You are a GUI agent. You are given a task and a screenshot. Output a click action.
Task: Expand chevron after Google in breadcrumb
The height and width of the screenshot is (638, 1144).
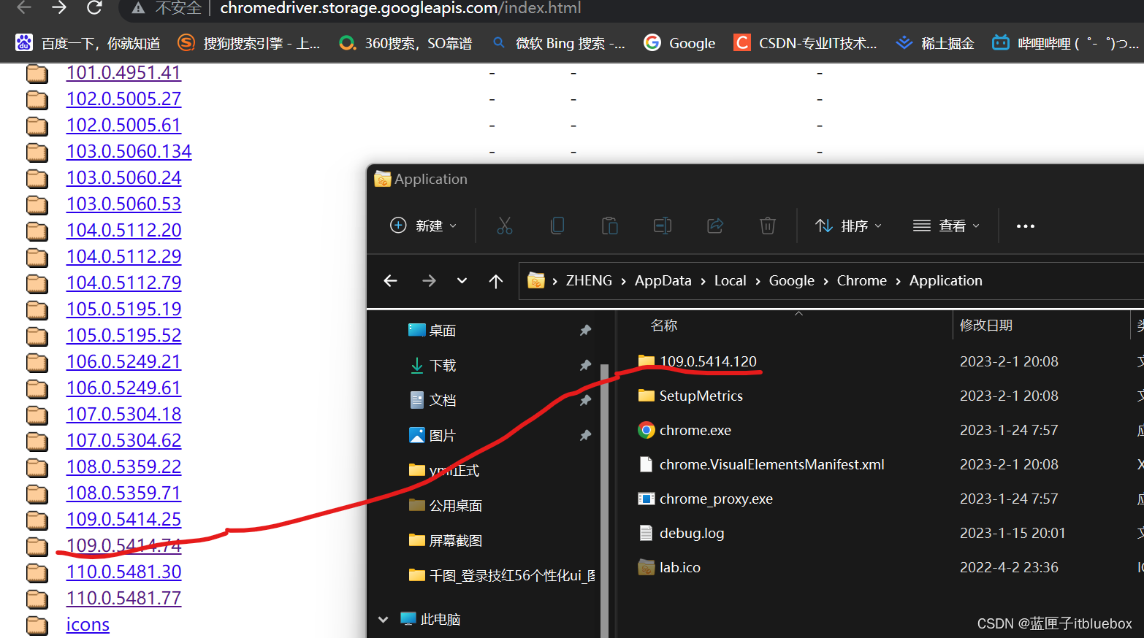[x=825, y=282]
